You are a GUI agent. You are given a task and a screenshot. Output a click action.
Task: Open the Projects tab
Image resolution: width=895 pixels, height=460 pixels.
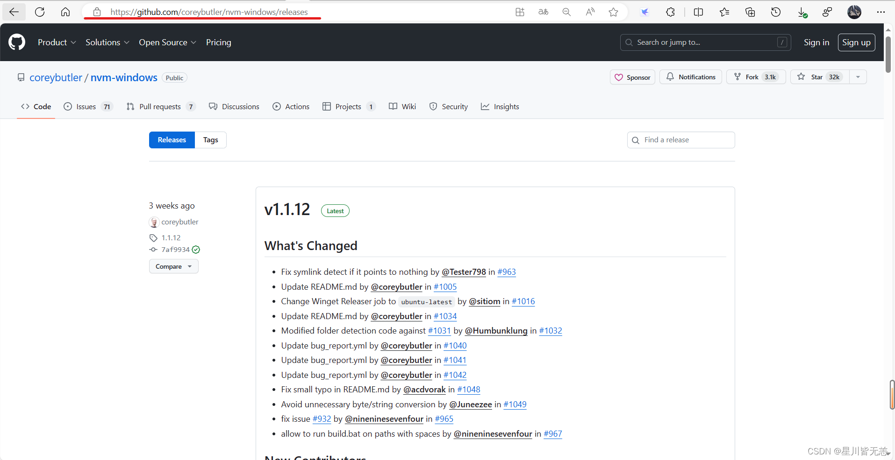click(x=349, y=106)
